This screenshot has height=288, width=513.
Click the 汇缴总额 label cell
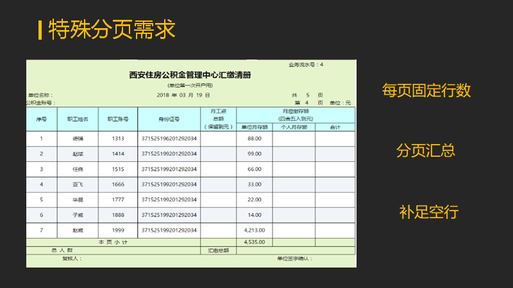point(219,250)
